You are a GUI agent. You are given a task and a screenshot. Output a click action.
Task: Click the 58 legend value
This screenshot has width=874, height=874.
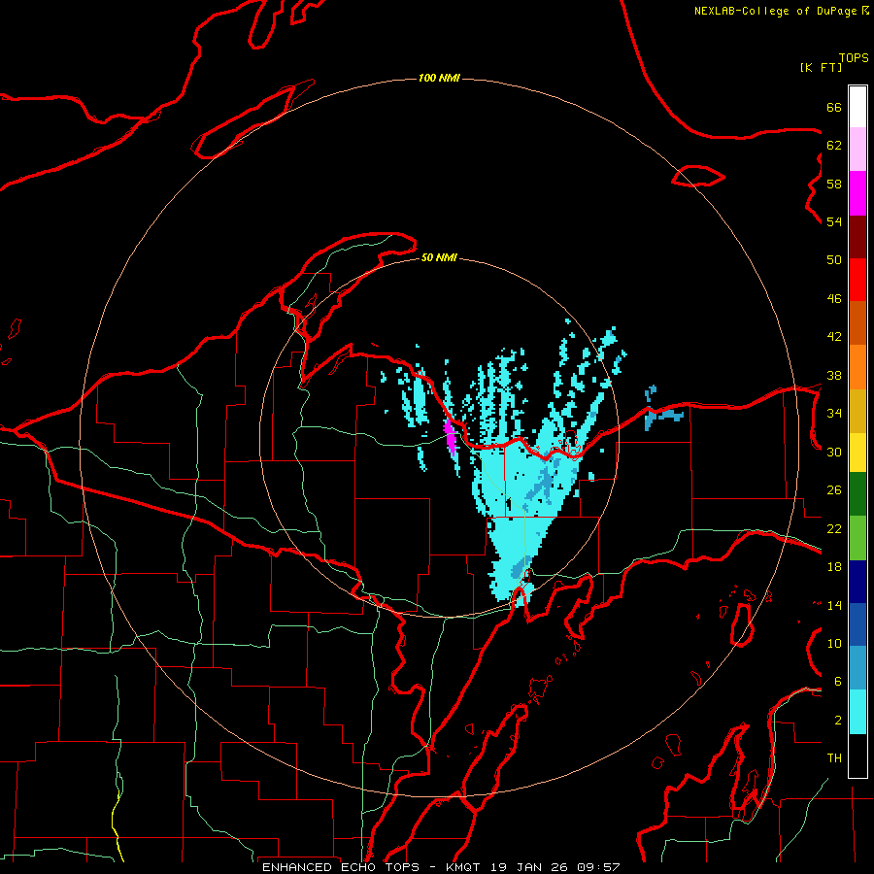[x=834, y=184]
